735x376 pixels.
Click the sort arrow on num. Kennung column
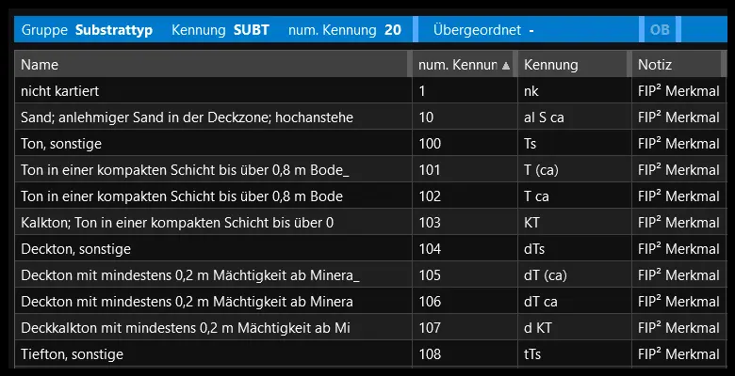(506, 66)
